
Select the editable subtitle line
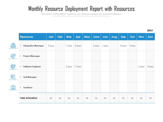pyautogui.click(x=81, y=14)
